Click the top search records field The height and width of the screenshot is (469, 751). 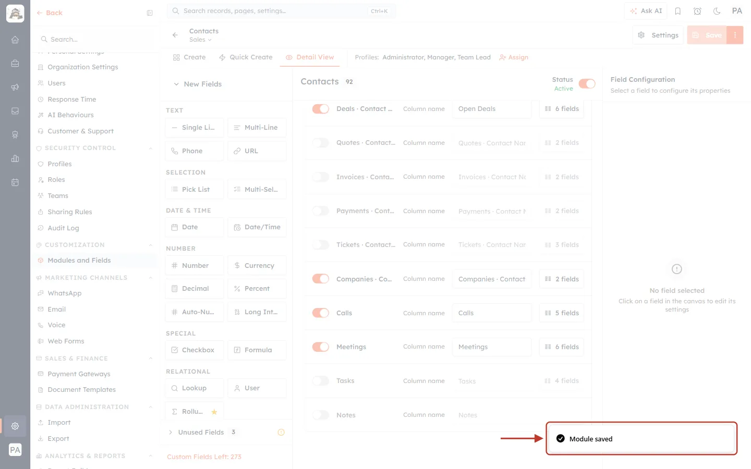(281, 11)
